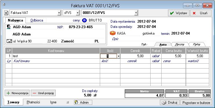
Task: Click the Drukuj print button
Action: click(x=170, y=102)
